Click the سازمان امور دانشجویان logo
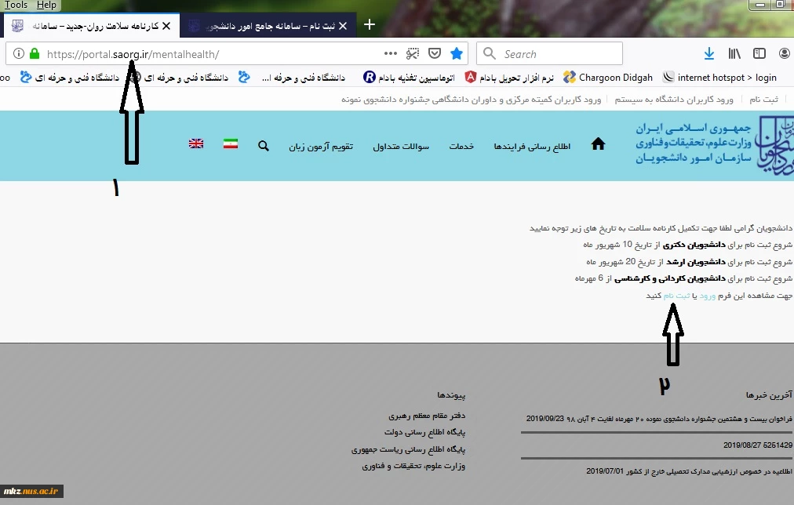Viewport: 794px width, 505px height. (714, 145)
